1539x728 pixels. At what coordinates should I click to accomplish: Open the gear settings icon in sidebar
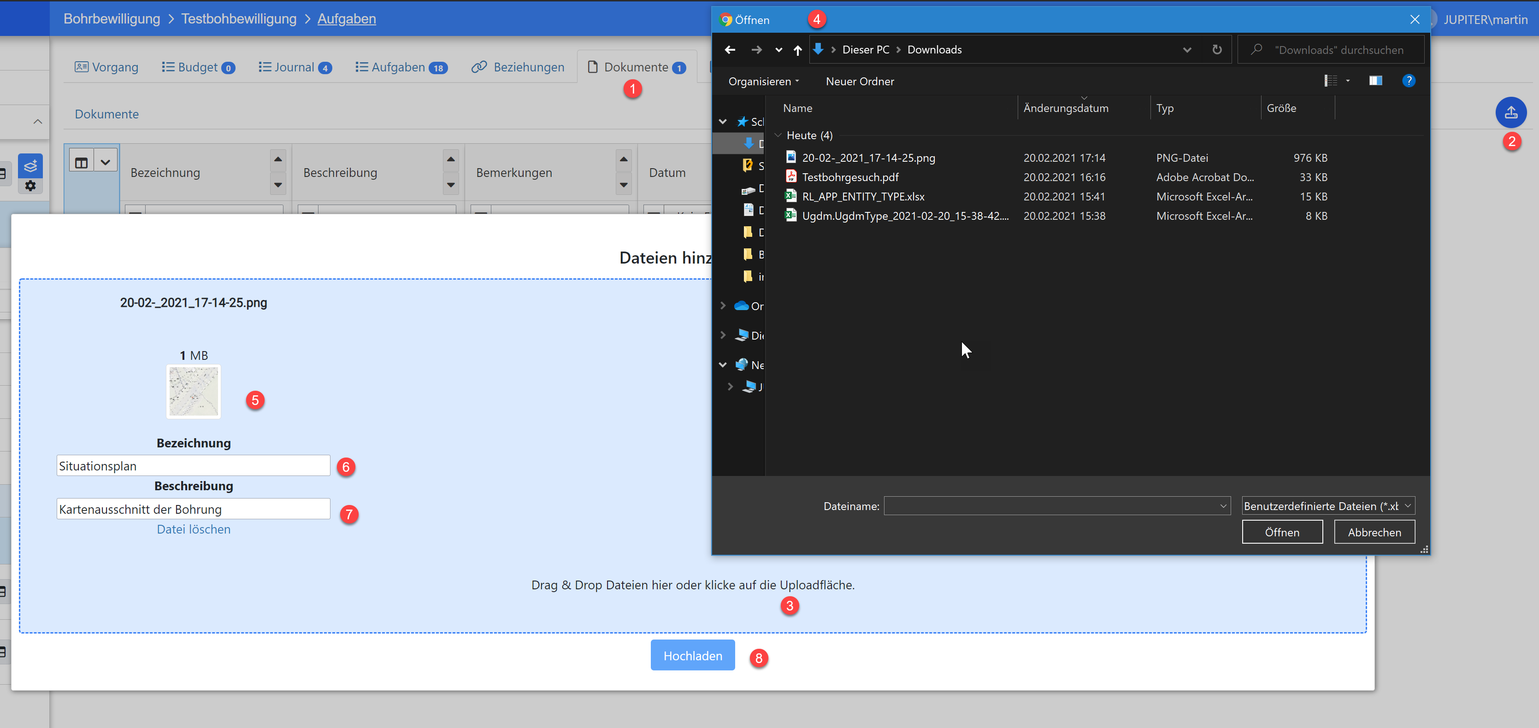pyautogui.click(x=30, y=186)
